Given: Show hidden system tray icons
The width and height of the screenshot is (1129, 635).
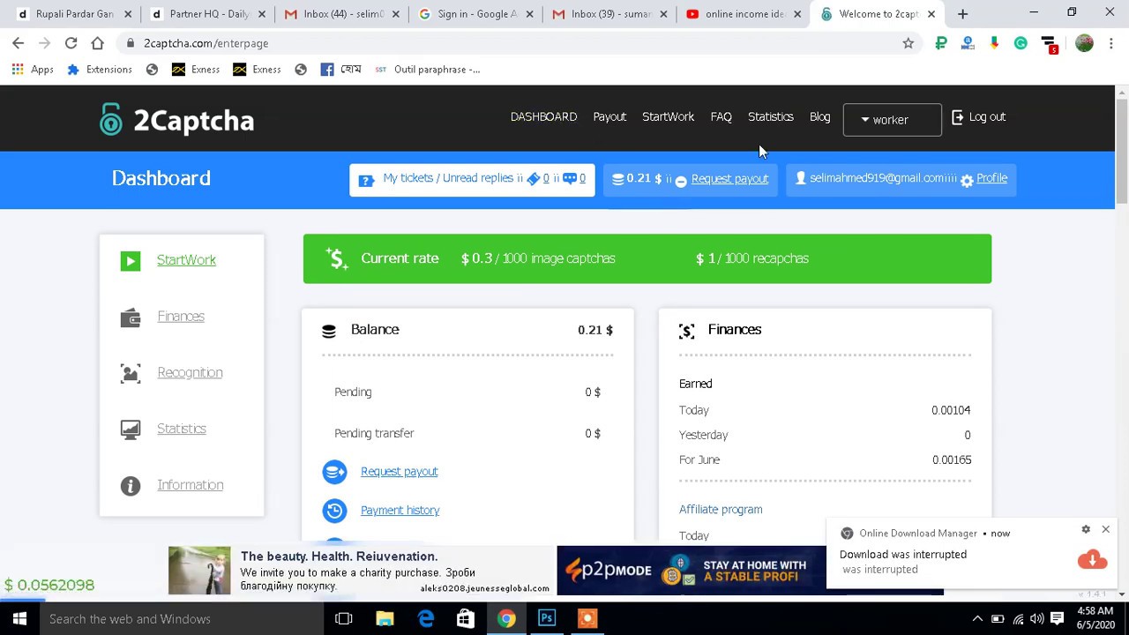Looking at the screenshot, I should click(x=977, y=618).
